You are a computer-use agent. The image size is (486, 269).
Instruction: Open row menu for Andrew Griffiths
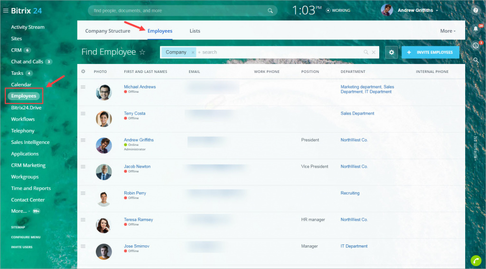pos(83,140)
